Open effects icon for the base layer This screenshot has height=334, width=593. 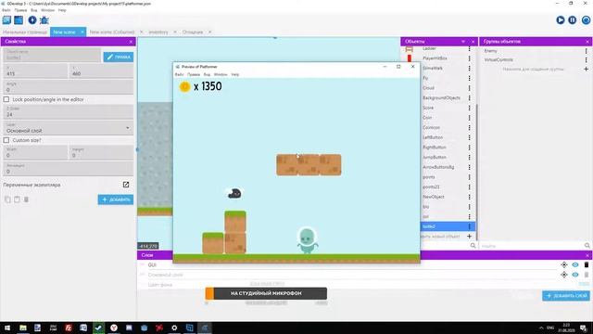564,275
